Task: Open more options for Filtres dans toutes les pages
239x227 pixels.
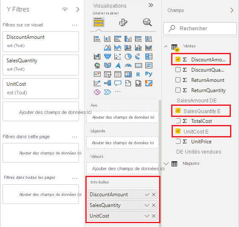Action: [75, 178]
